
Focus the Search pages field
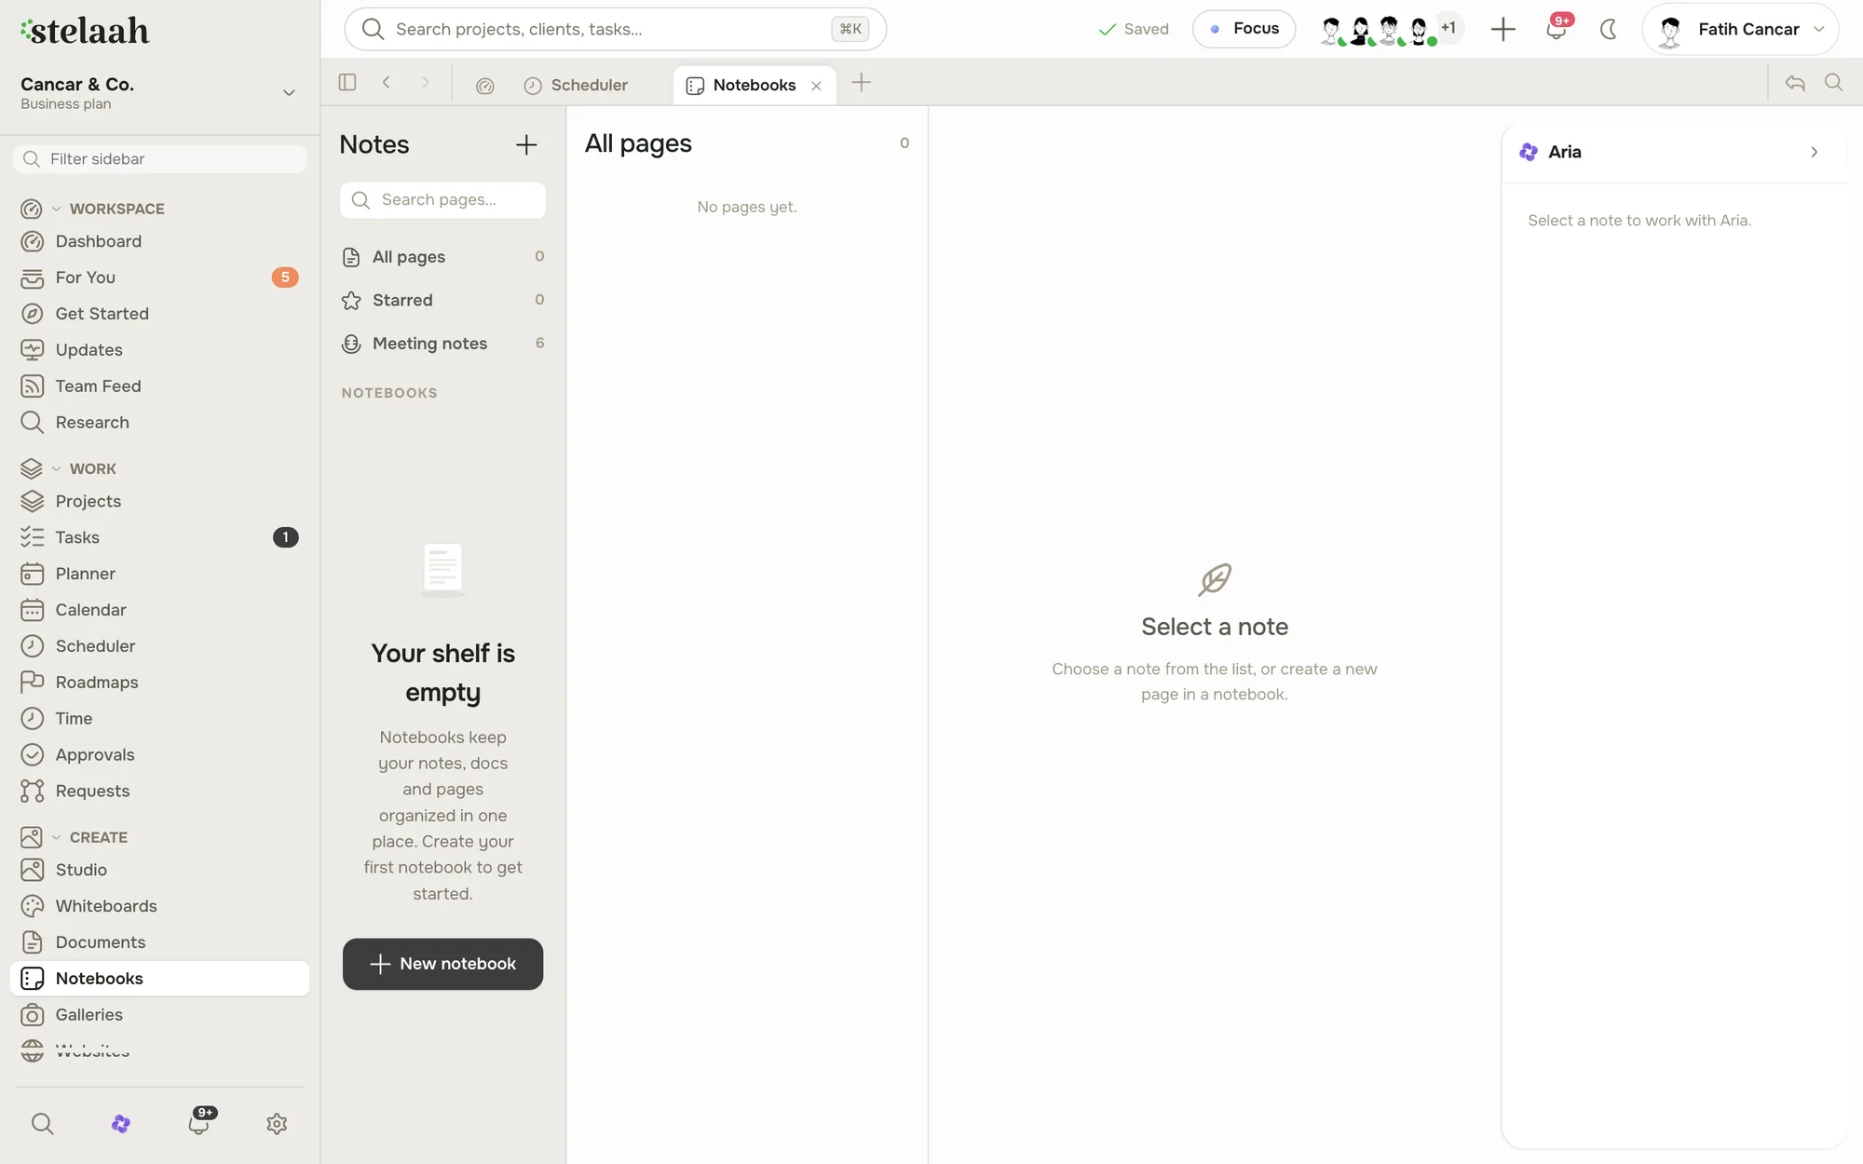click(x=442, y=200)
